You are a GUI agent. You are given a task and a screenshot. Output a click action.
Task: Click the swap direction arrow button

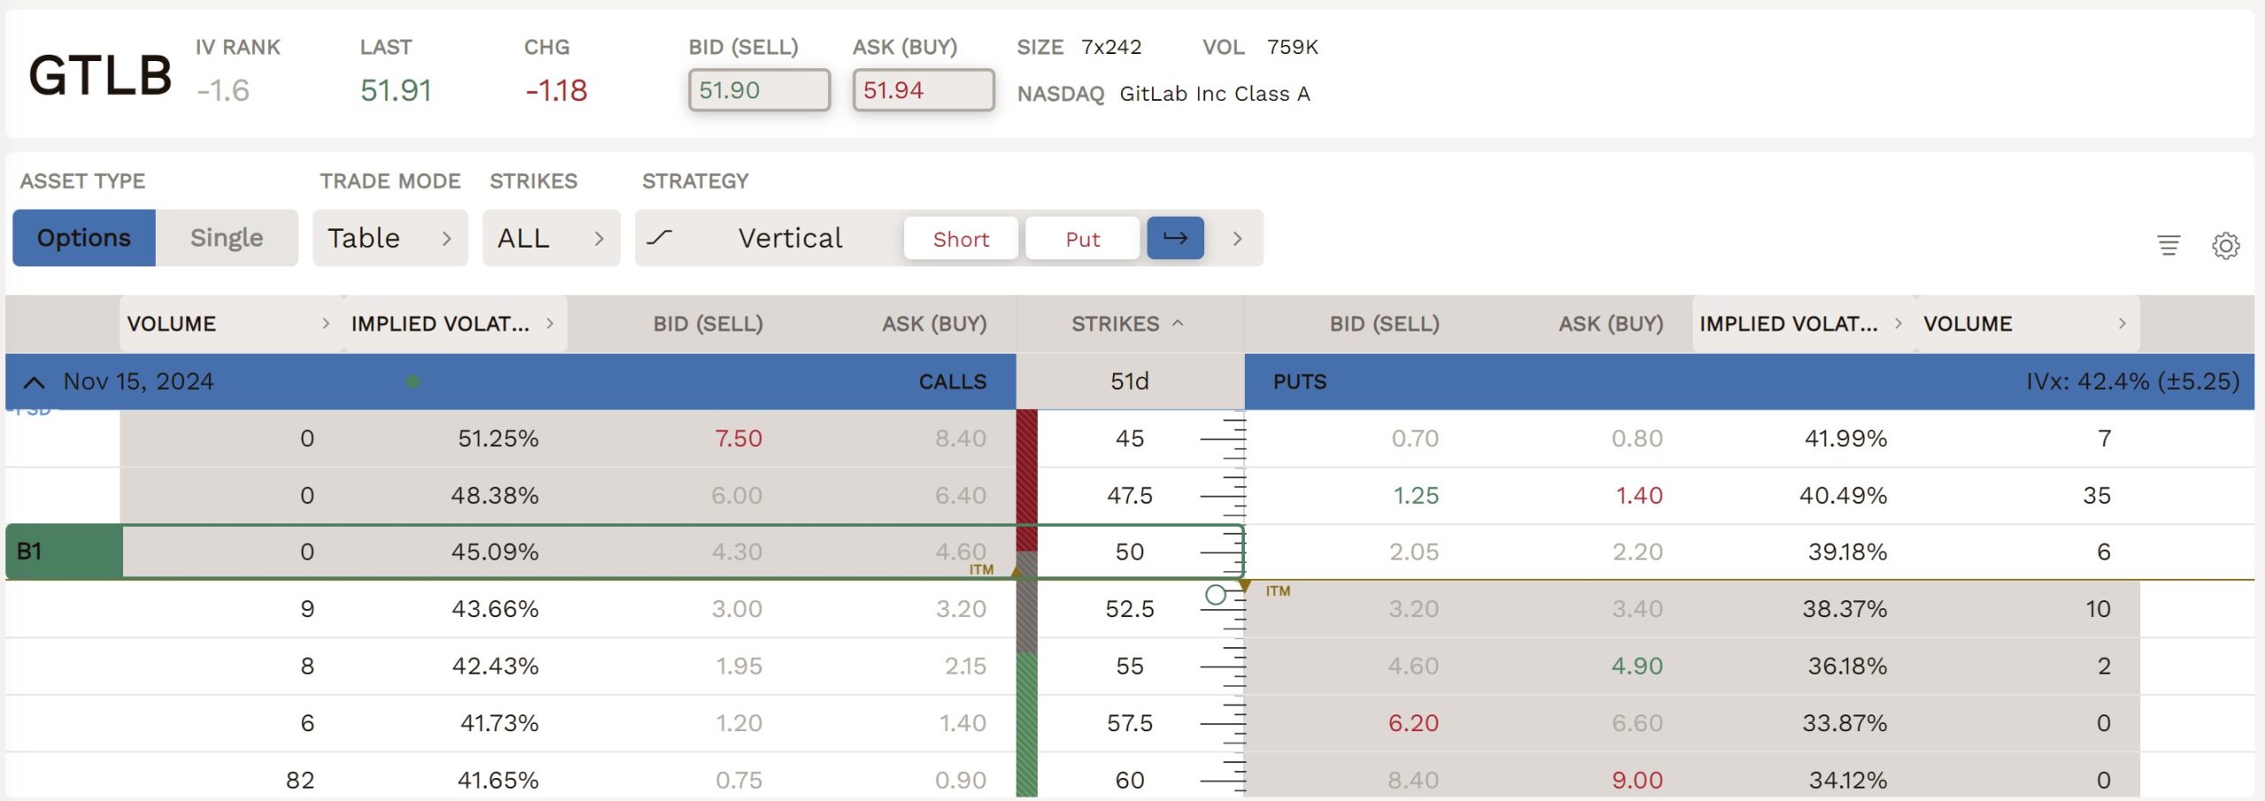point(1174,238)
